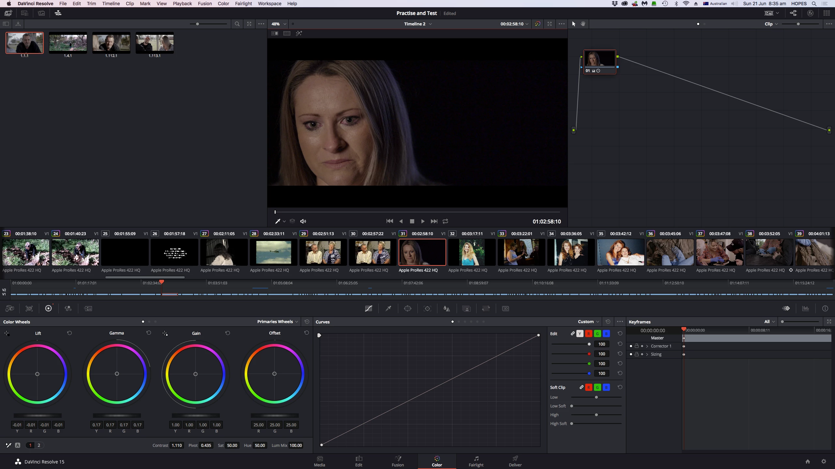Open the Fairlight menu
Screen dimensions: 835x469
(x=243, y=4)
